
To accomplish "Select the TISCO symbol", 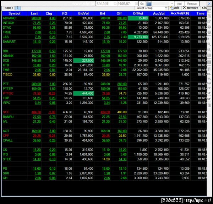I will [x=7, y=74].
